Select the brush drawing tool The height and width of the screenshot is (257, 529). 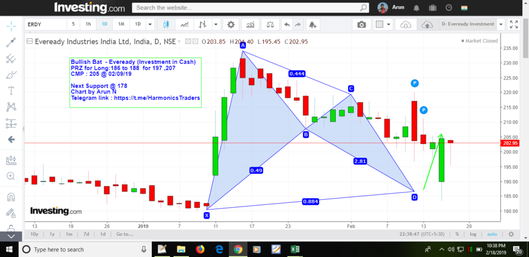11,75
